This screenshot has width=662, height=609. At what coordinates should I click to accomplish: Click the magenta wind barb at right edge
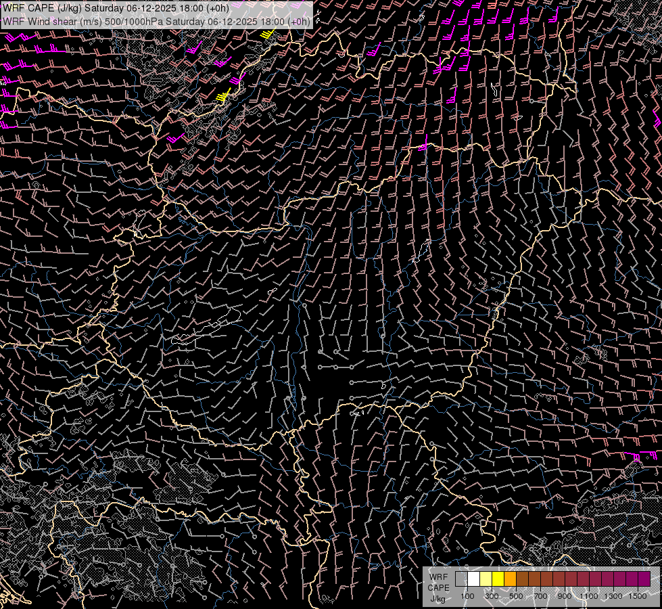tap(636, 457)
